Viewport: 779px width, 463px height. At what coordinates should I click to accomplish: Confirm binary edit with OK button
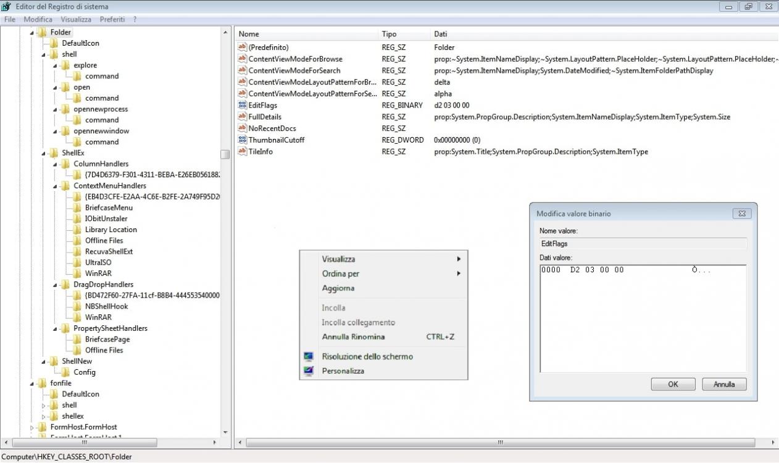(673, 384)
